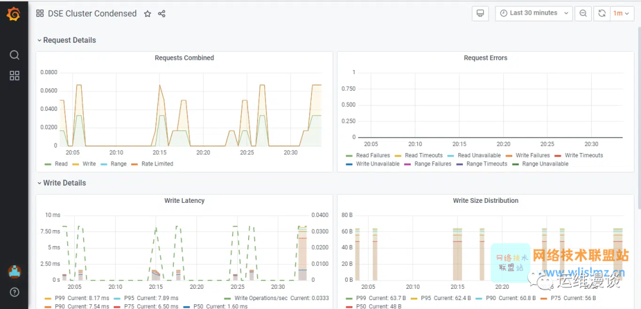This screenshot has height=309, width=641.
Task: Open the Last 30 minutes time picker
Action: coord(534,14)
